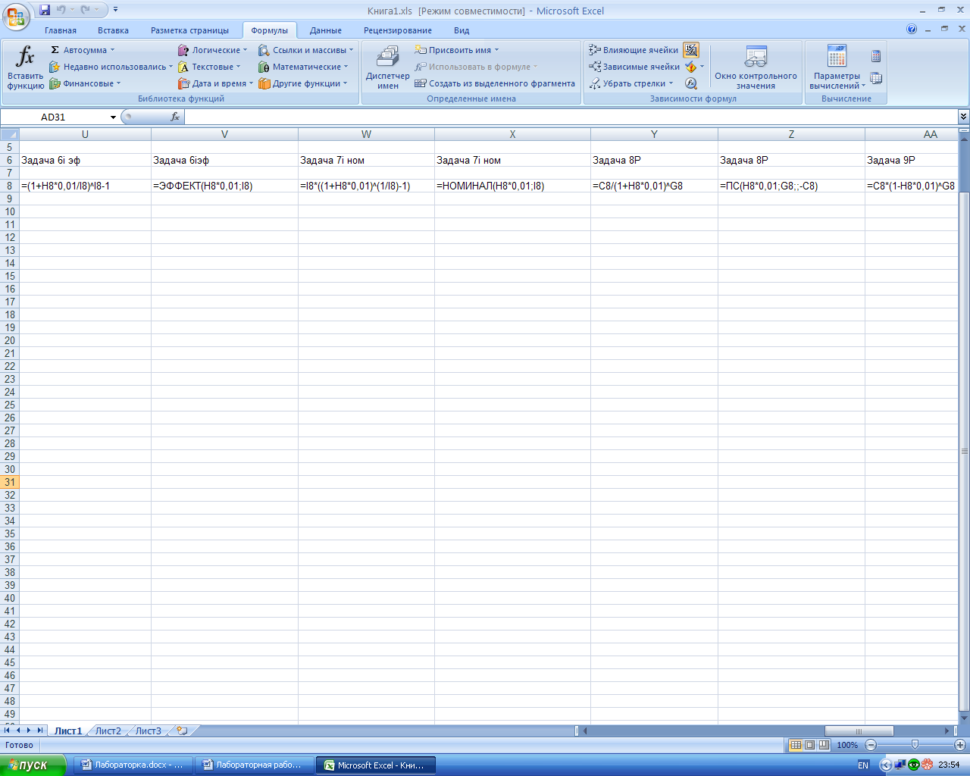Open the Математические functions dropdown

click(303, 67)
